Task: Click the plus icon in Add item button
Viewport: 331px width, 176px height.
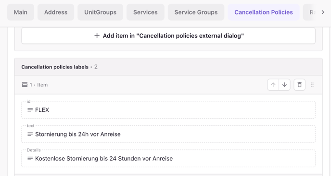Action: (97, 36)
